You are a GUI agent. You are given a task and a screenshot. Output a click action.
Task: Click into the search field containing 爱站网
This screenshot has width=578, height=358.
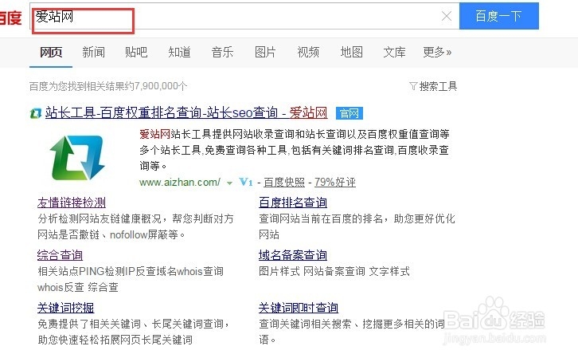click(244, 16)
